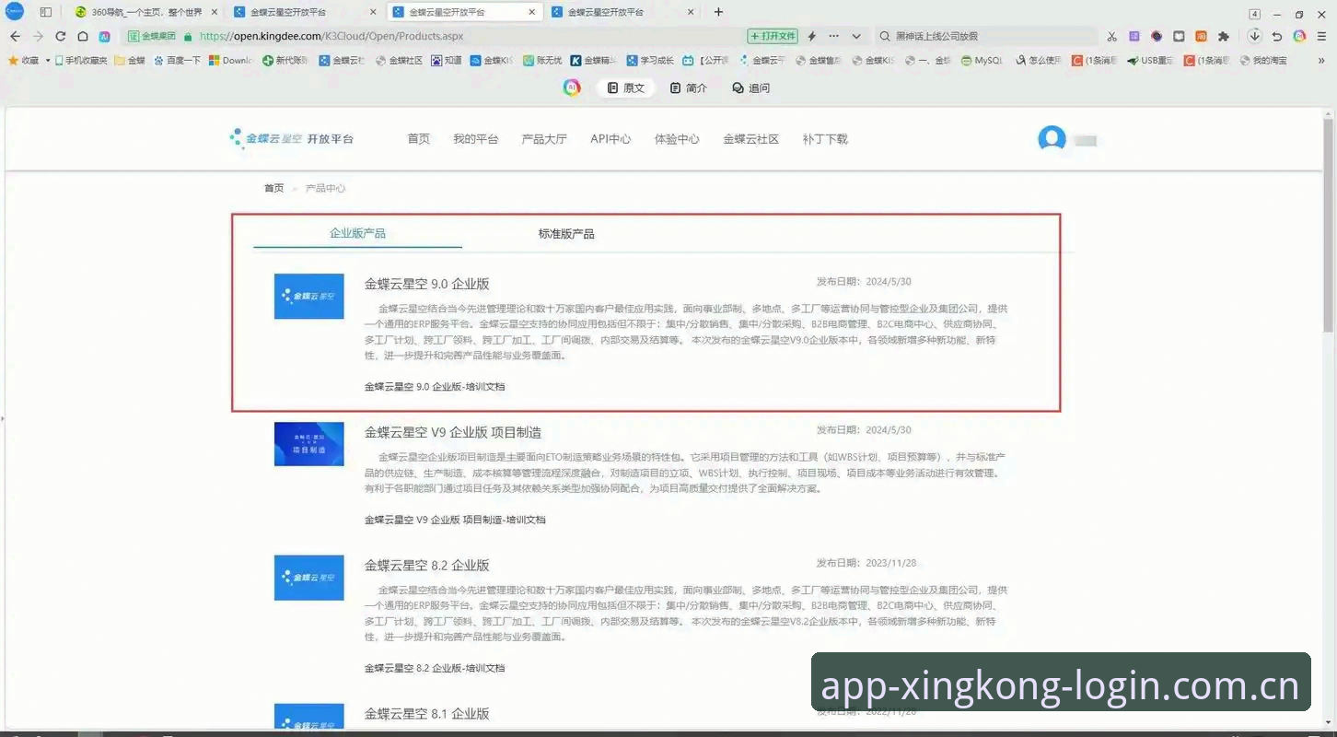Open the 我的平台 navigation item
Image resolution: width=1337 pixels, height=737 pixels.
475,139
